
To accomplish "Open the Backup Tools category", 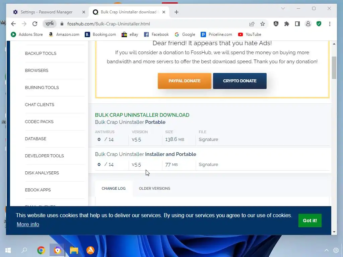I will tap(41, 53).
